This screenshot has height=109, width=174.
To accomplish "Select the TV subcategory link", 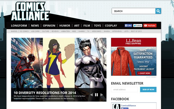I will click(88, 31).
